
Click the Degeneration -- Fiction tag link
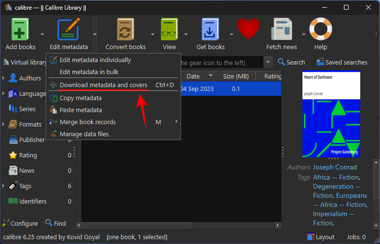tap(336, 191)
